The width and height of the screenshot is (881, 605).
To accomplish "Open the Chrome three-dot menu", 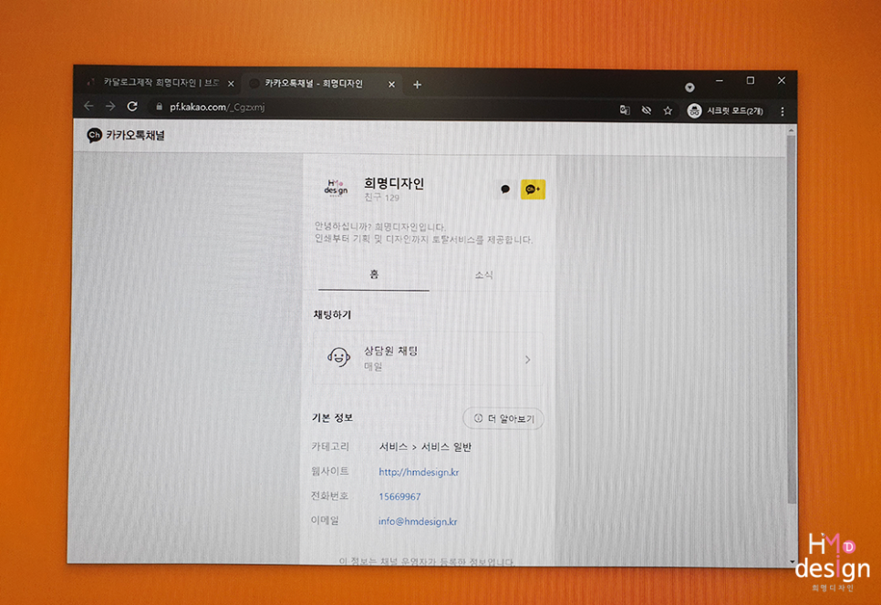I will tap(783, 112).
